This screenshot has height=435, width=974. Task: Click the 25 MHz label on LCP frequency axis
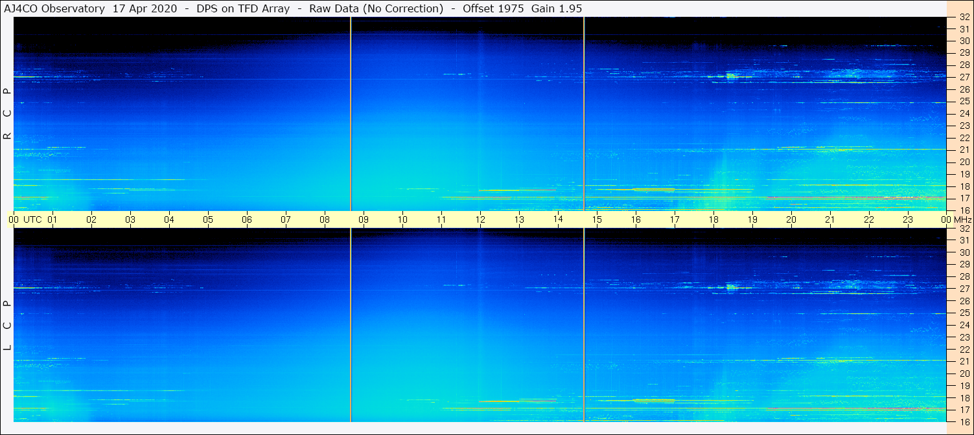tap(964, 313)
